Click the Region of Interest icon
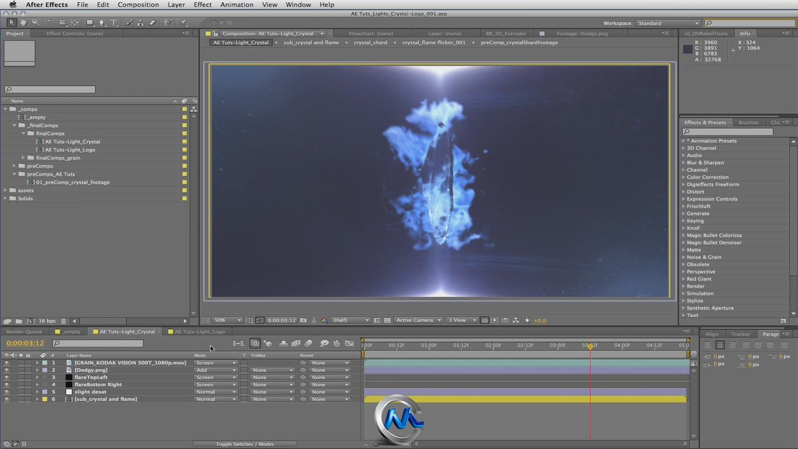This screenshot has height=449, width=798. pos(377,320)
